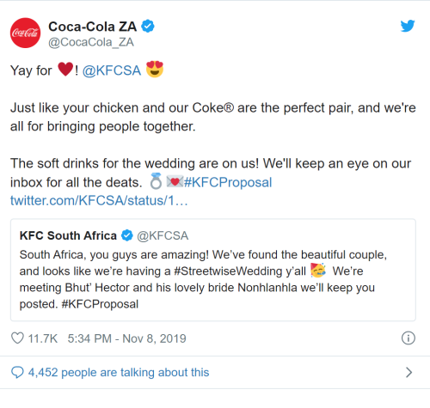Open the tweet info icon
Screen dimensions: 430x408
coord(408,338)
